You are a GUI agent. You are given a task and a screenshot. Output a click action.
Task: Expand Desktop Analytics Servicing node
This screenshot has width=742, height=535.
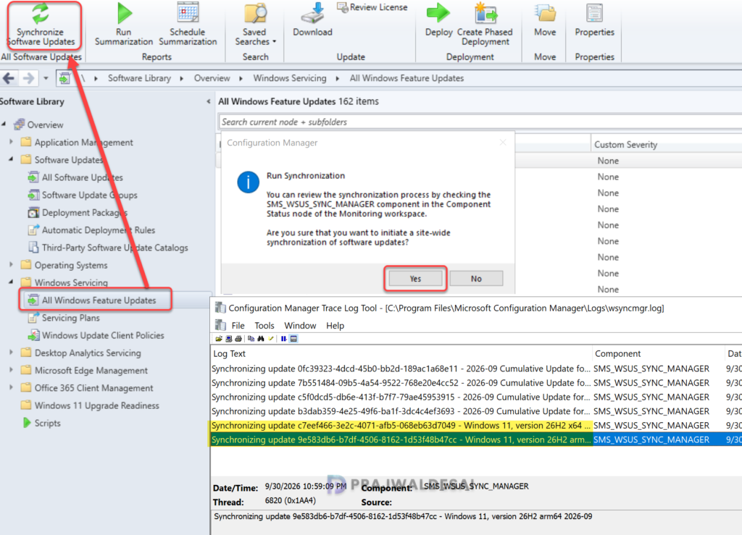11,353
